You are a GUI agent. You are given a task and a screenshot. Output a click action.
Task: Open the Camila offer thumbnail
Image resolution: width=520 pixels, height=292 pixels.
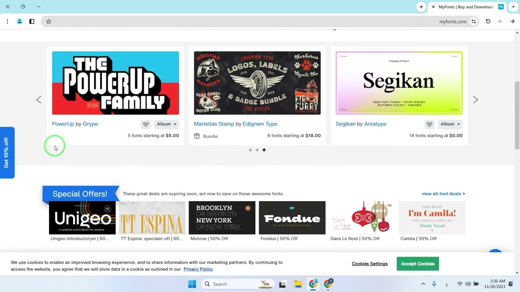coord(432,218)
